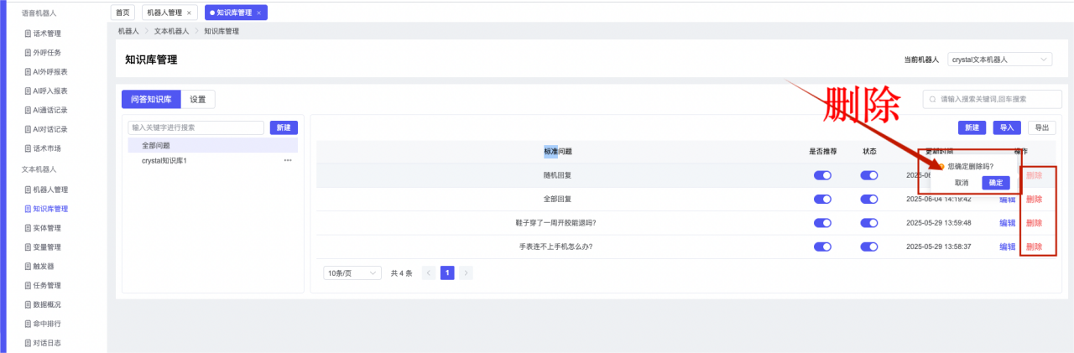Click 导入 button above the table
Screen dimensions: 1074x353
pos(1006,127)
